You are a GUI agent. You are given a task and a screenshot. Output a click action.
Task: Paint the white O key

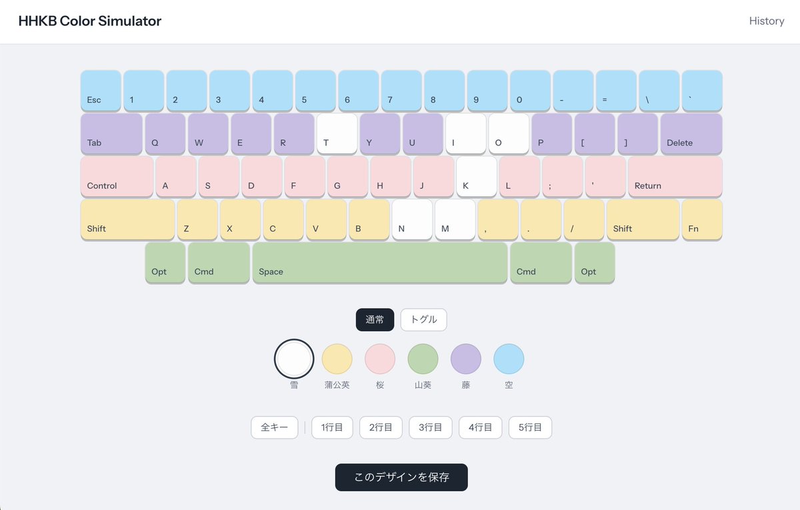[x=509, y=133]
